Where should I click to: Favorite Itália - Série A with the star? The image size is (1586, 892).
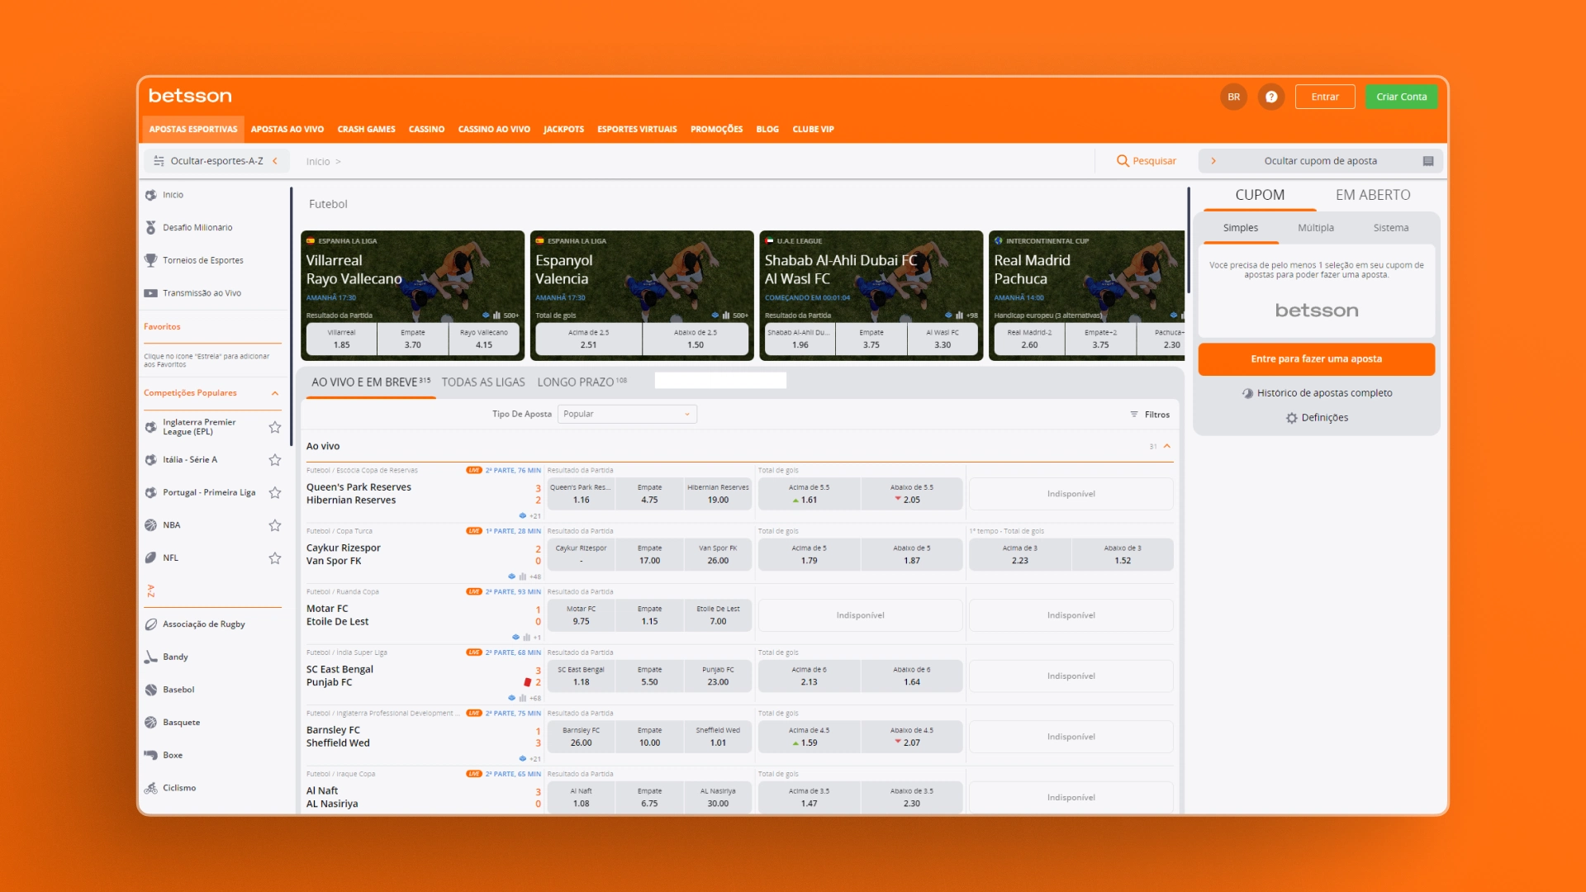click(x=275, y=460)
